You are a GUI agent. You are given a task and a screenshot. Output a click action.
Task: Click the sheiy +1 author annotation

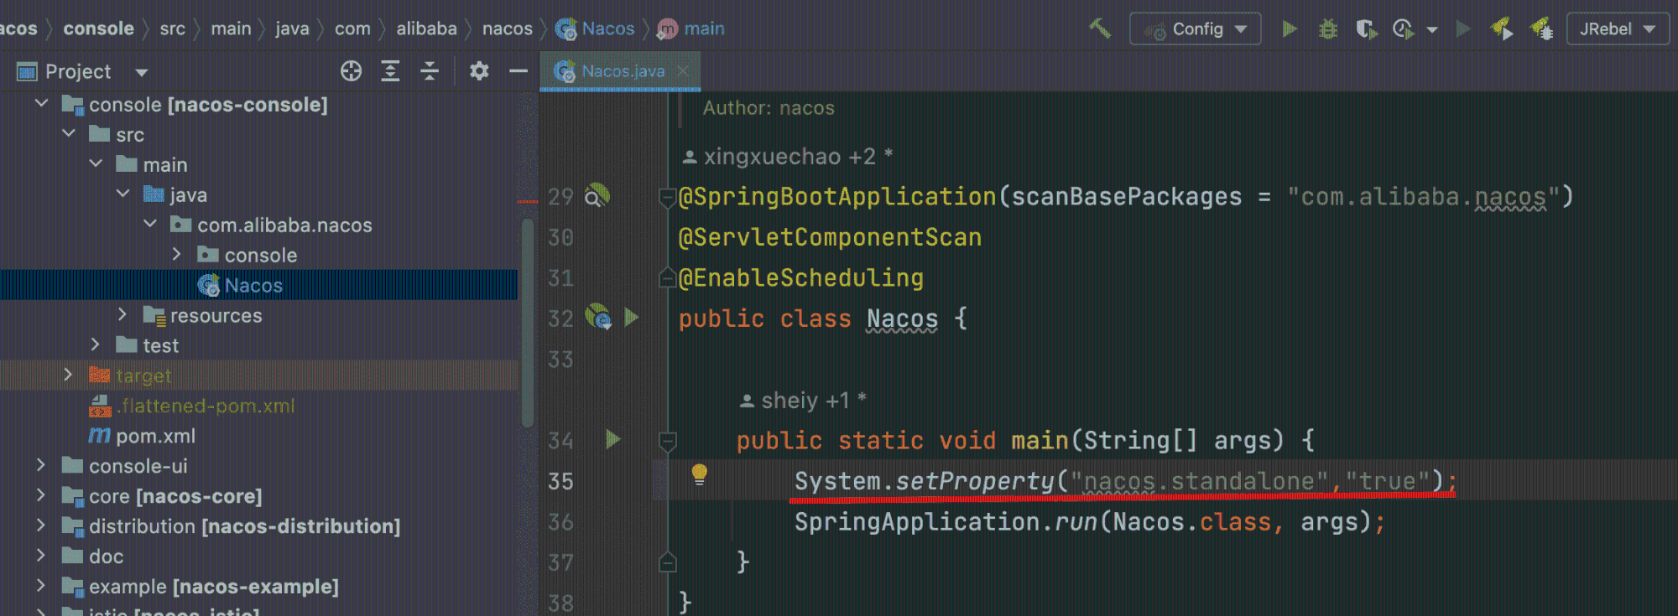[802, 401]
